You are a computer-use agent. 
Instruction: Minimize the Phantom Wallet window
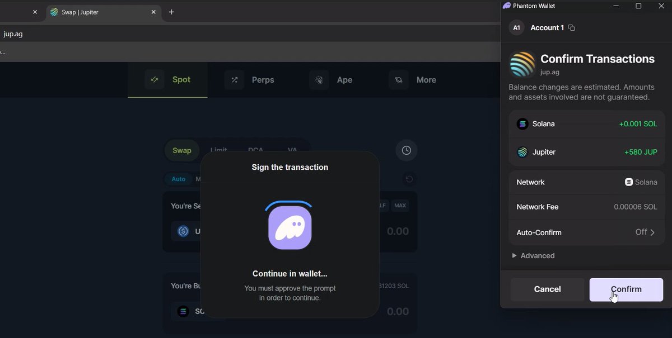pyautogui.click(x=616, y=6)
